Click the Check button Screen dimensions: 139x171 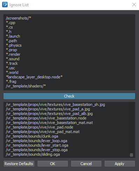click(69, 96)
